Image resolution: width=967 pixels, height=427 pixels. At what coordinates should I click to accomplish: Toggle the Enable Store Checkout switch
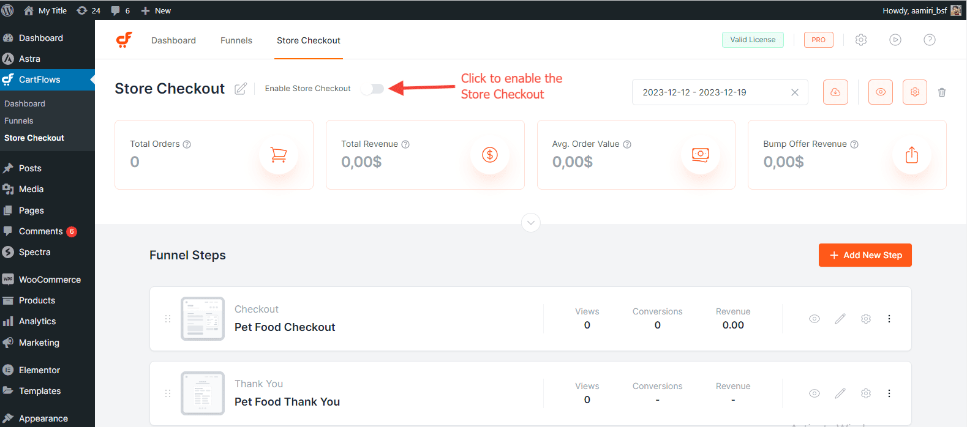click(x=372, y=89)
